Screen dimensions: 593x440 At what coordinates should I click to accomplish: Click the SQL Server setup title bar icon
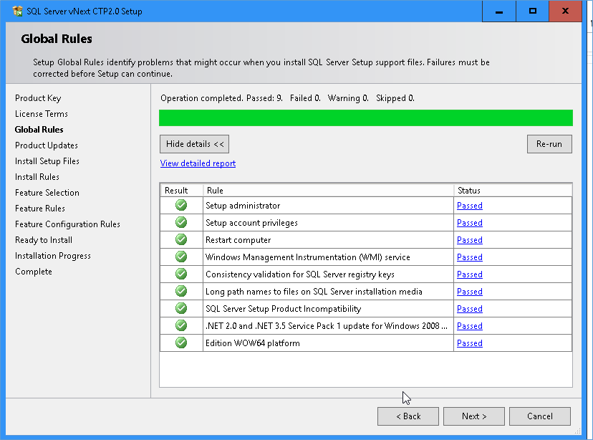[x=17, y=11]
